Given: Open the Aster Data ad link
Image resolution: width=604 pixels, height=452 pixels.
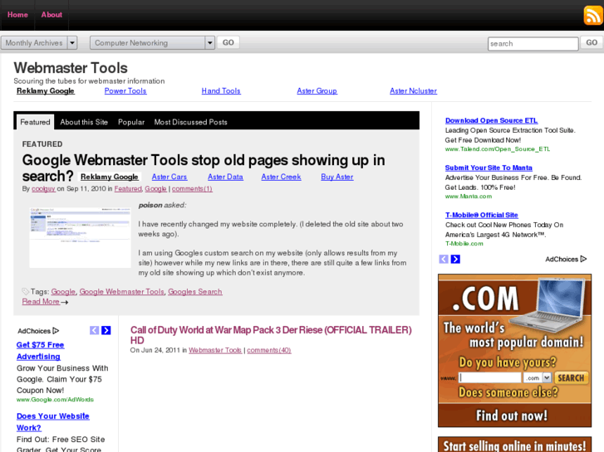Looking at the screenshot, I should coord(225,177).
